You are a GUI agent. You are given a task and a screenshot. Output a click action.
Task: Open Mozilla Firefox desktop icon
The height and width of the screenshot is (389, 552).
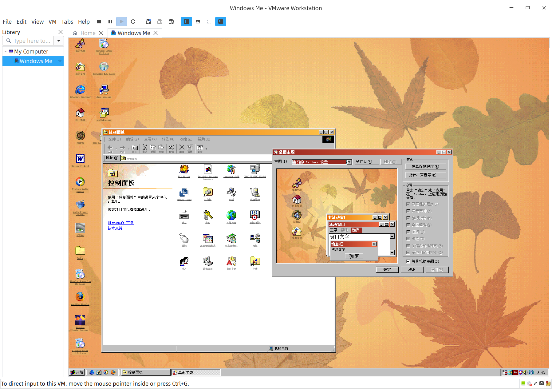click(80, 297)
